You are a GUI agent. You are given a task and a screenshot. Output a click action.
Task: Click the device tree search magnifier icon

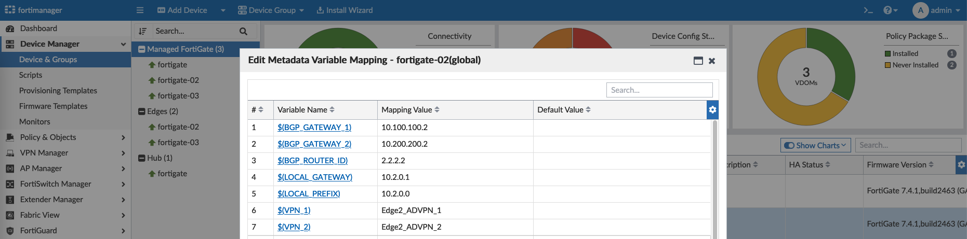(243, 31)
